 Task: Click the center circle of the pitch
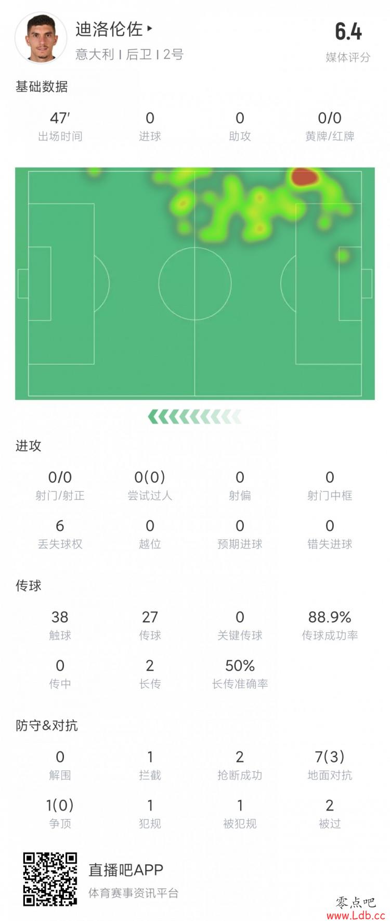pos(194,284)
